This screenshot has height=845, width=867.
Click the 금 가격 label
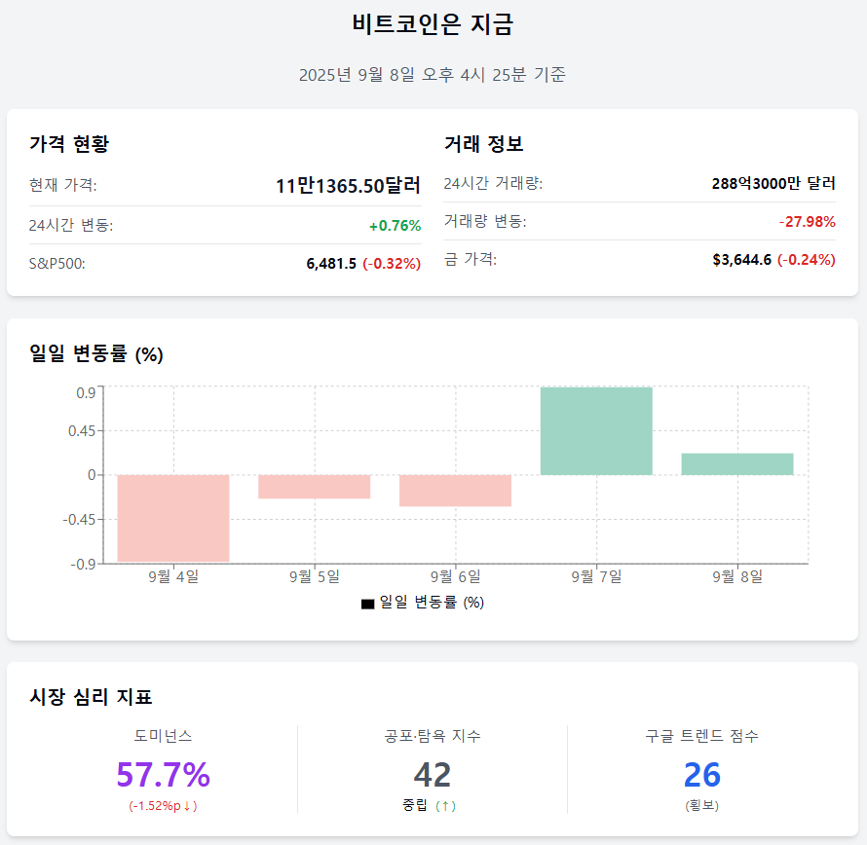click(x=471, y=259)
